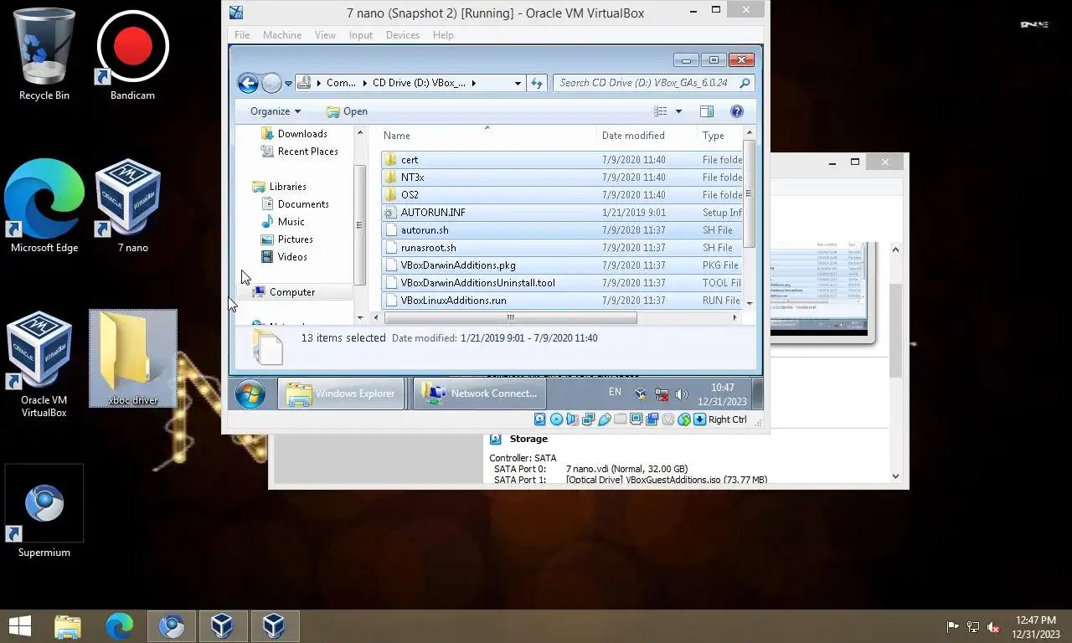Click the address bar Refresh button

[x=537, y=83]
